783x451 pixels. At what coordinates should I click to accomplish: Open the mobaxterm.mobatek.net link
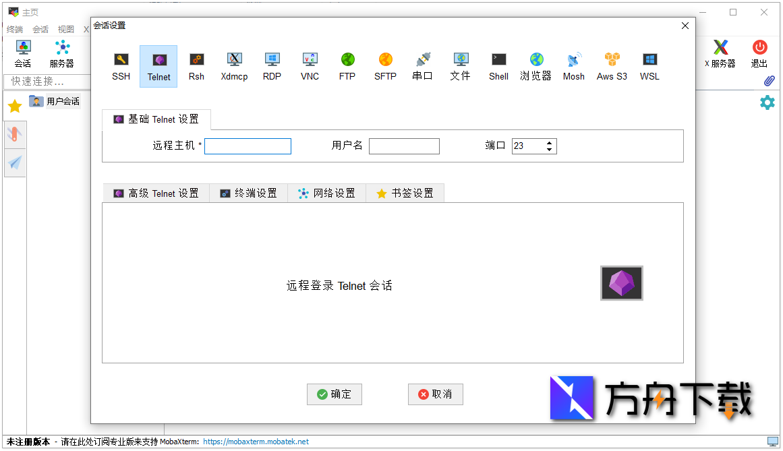click(x=255, y=442)
